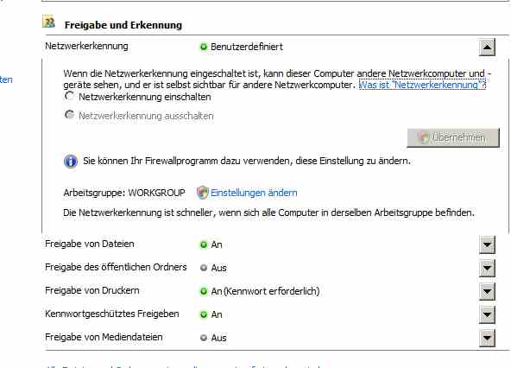The height and width of the screenshot is (368, 511).
Task: Click the blue information icon beside firewall note
Action: point(71,162)
